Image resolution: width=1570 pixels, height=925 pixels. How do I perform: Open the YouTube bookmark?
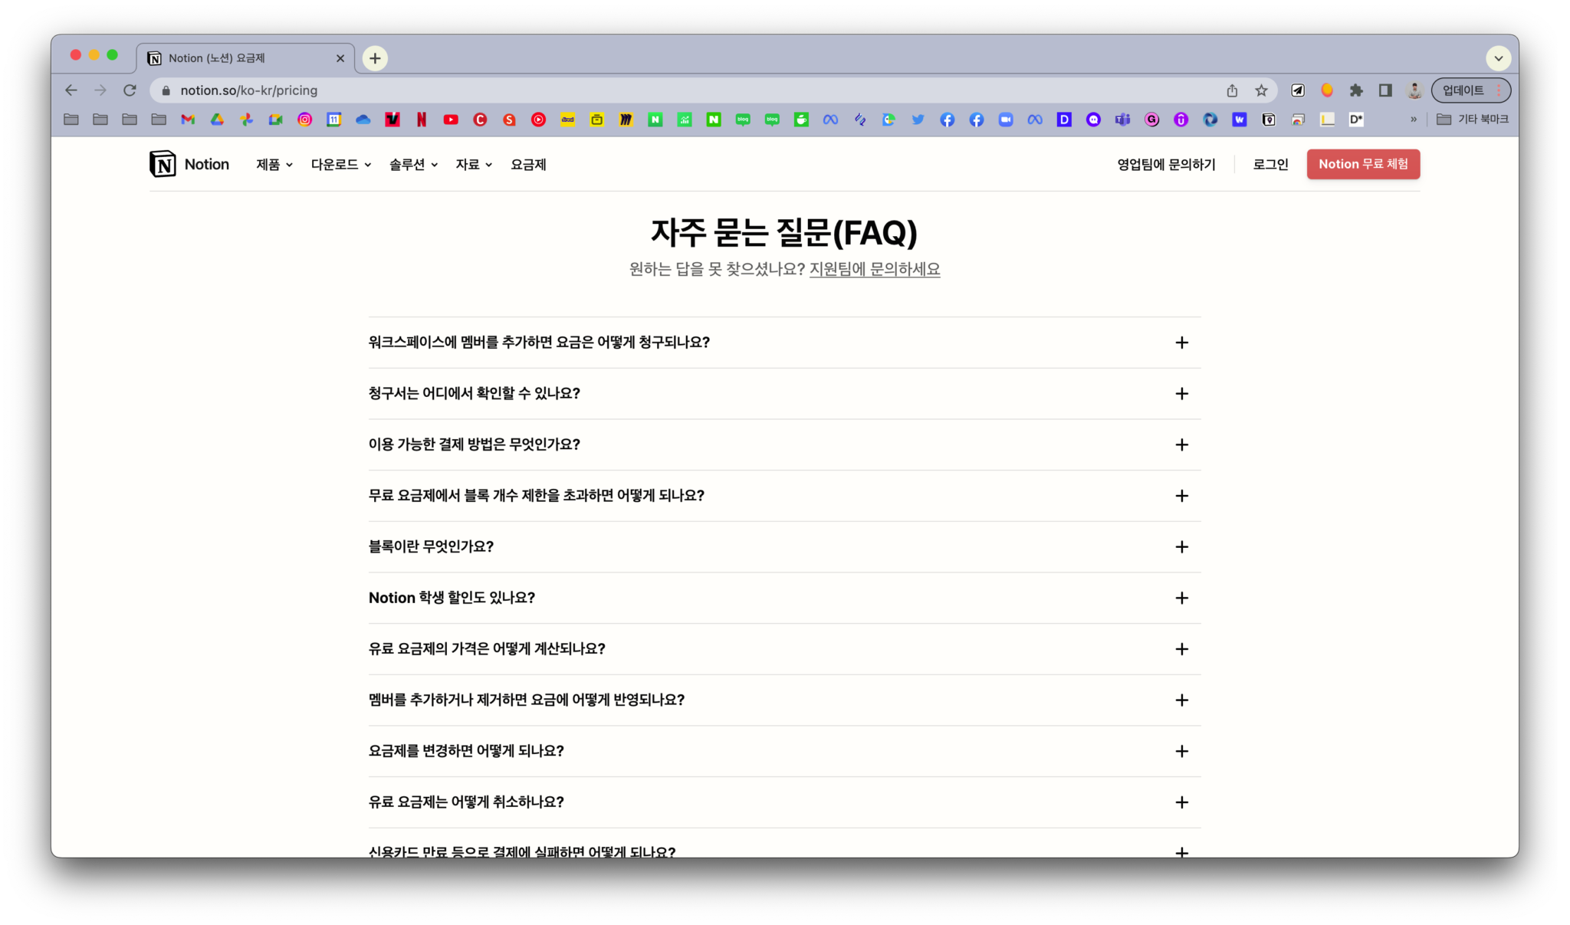tap(451, 120)
